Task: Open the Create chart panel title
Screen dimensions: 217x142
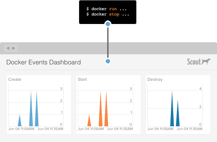Action: pos(15,79)
